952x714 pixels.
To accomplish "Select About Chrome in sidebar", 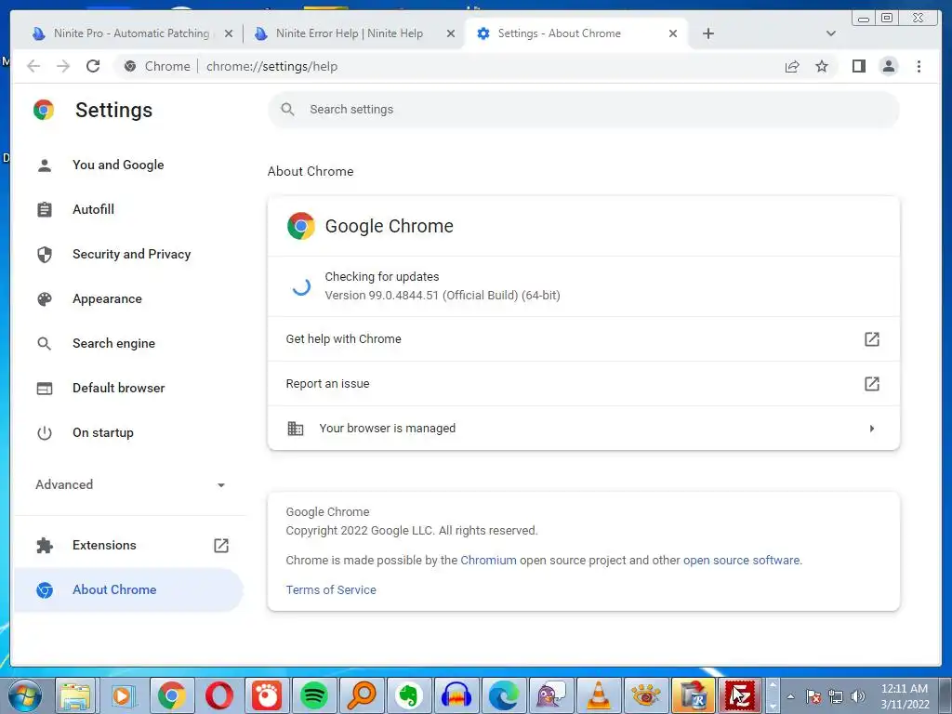I will (128, 589).
